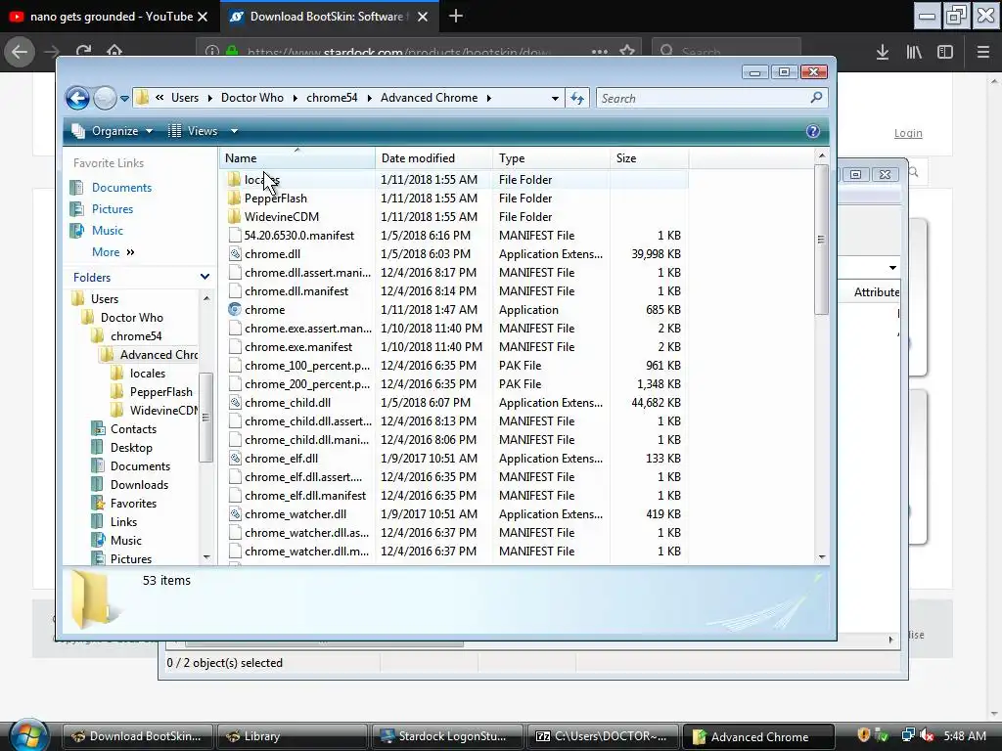1002x751 pixels.
Task: Refresh the Explorer folder view
Action: coord(577,99)
